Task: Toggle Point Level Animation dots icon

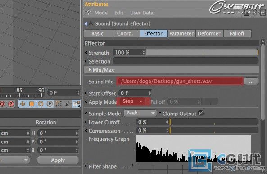Action: (59, 104)
